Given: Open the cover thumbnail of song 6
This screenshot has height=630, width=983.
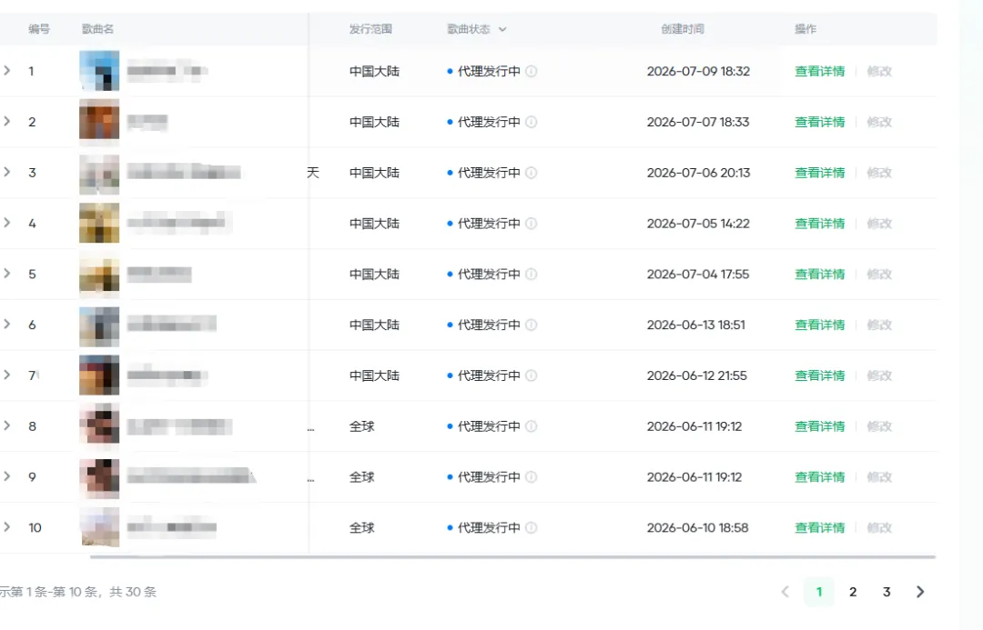Looking at the screenshot, I should click(x=99, y=326).
